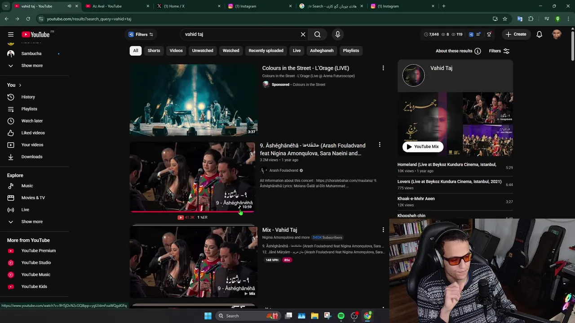
Task: Open File Explorer from the taskbar
Action: tap(314, 316)
